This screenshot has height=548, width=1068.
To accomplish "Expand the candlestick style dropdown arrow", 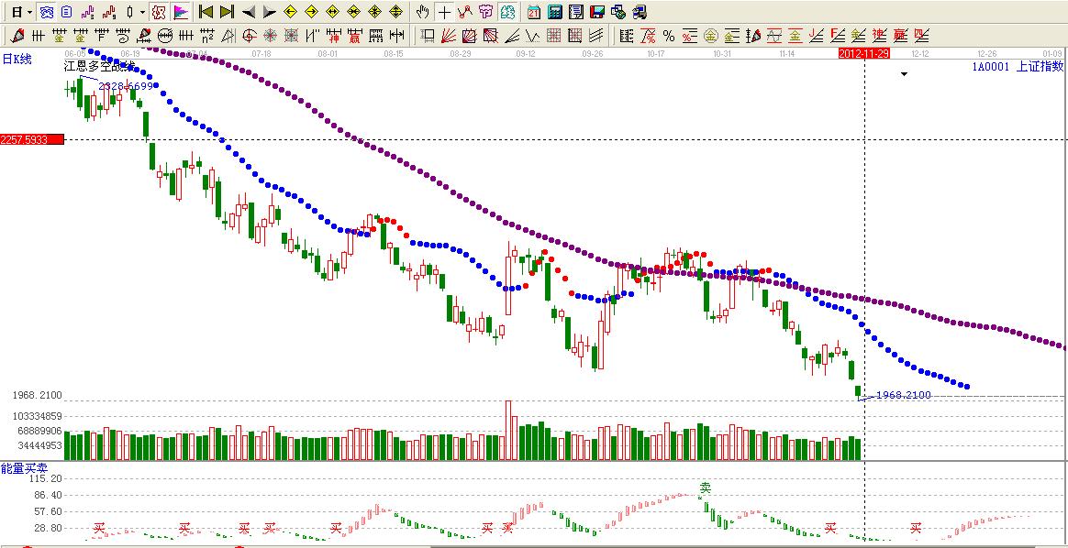I will (142, 12).
